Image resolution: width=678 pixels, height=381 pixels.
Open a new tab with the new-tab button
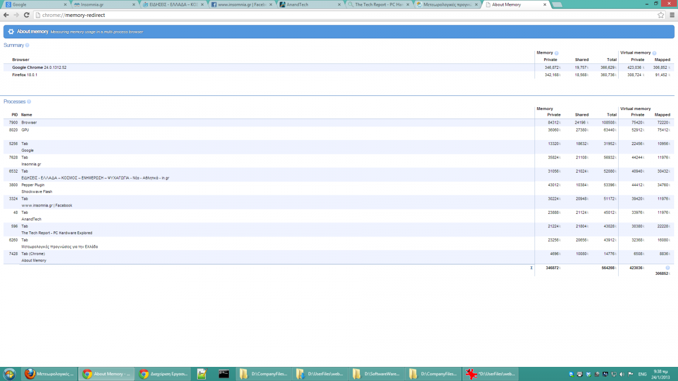coord(557,5)
